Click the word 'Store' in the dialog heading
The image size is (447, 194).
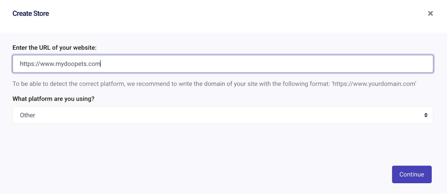[x=41, y=13]
